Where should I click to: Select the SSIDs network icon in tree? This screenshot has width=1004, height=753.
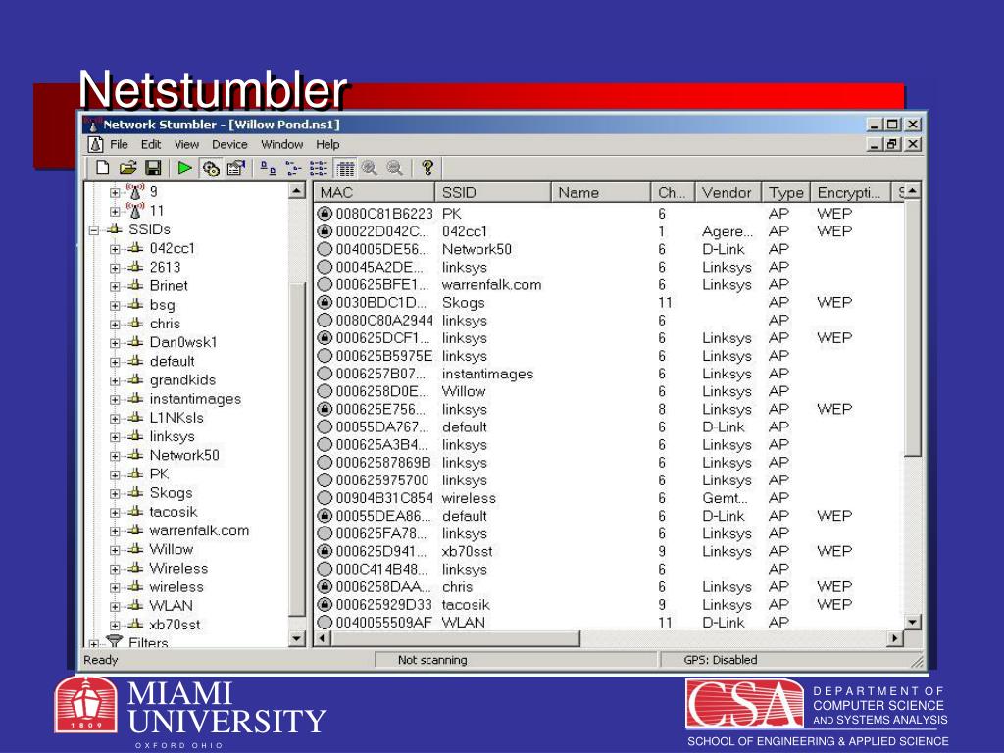115,229
